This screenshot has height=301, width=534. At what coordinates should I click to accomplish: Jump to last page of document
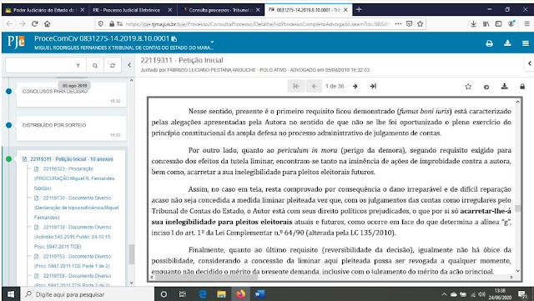(x=373, y=86)
